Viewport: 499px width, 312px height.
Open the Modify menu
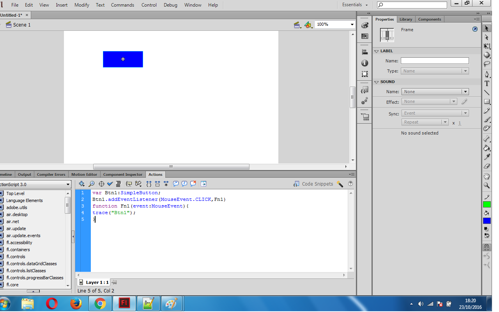pos(81,5)
